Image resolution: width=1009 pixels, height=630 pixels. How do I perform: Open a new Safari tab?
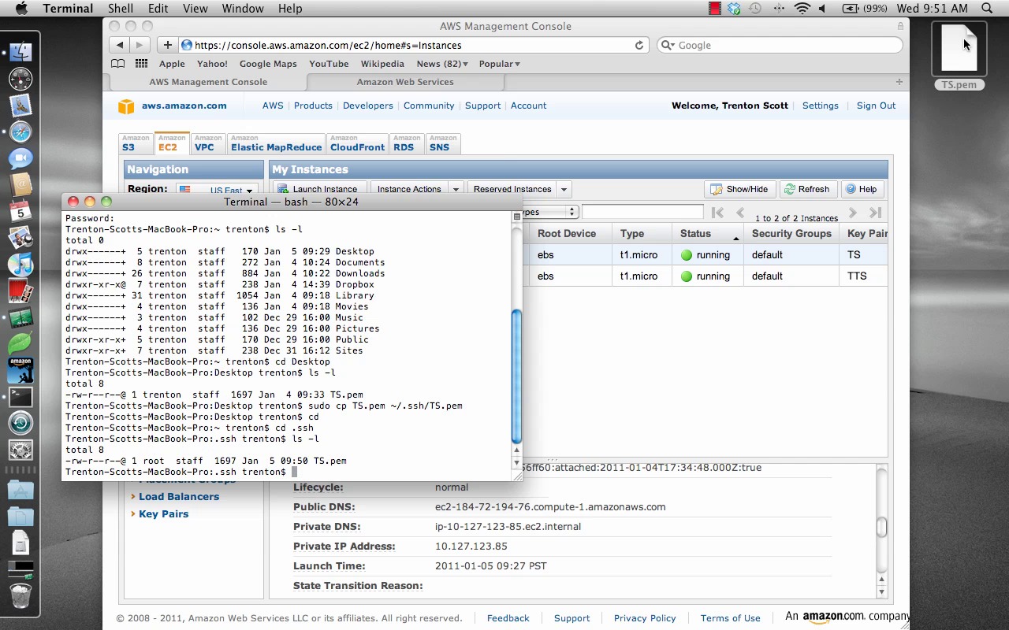pos(899,82)
